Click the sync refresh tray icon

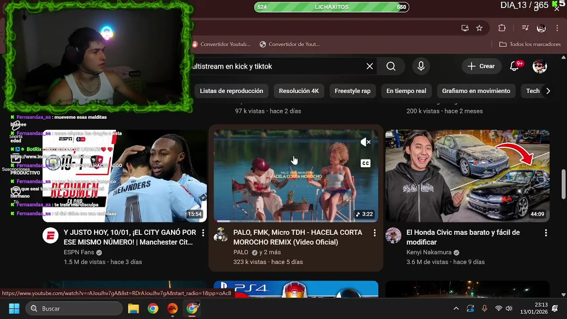pyautogui.click(x=470, y=308)
